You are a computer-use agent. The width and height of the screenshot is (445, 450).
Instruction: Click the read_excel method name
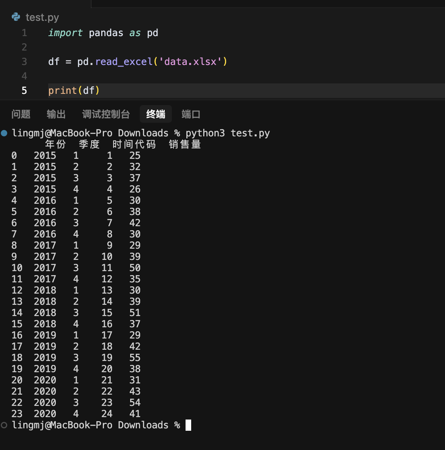124,62
